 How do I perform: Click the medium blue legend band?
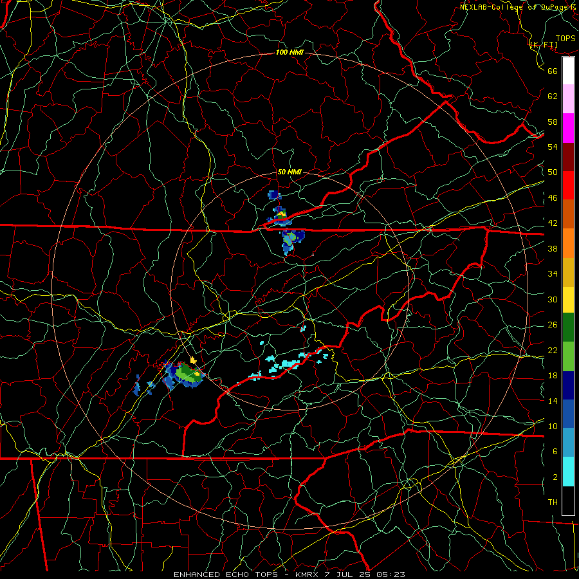pos(568,414)
